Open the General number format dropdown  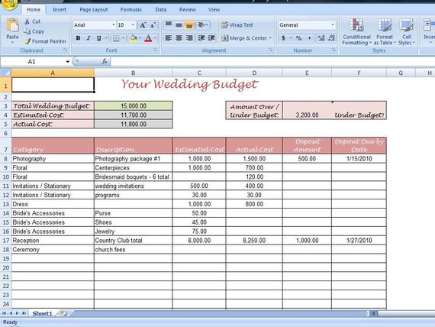point(333,25)
